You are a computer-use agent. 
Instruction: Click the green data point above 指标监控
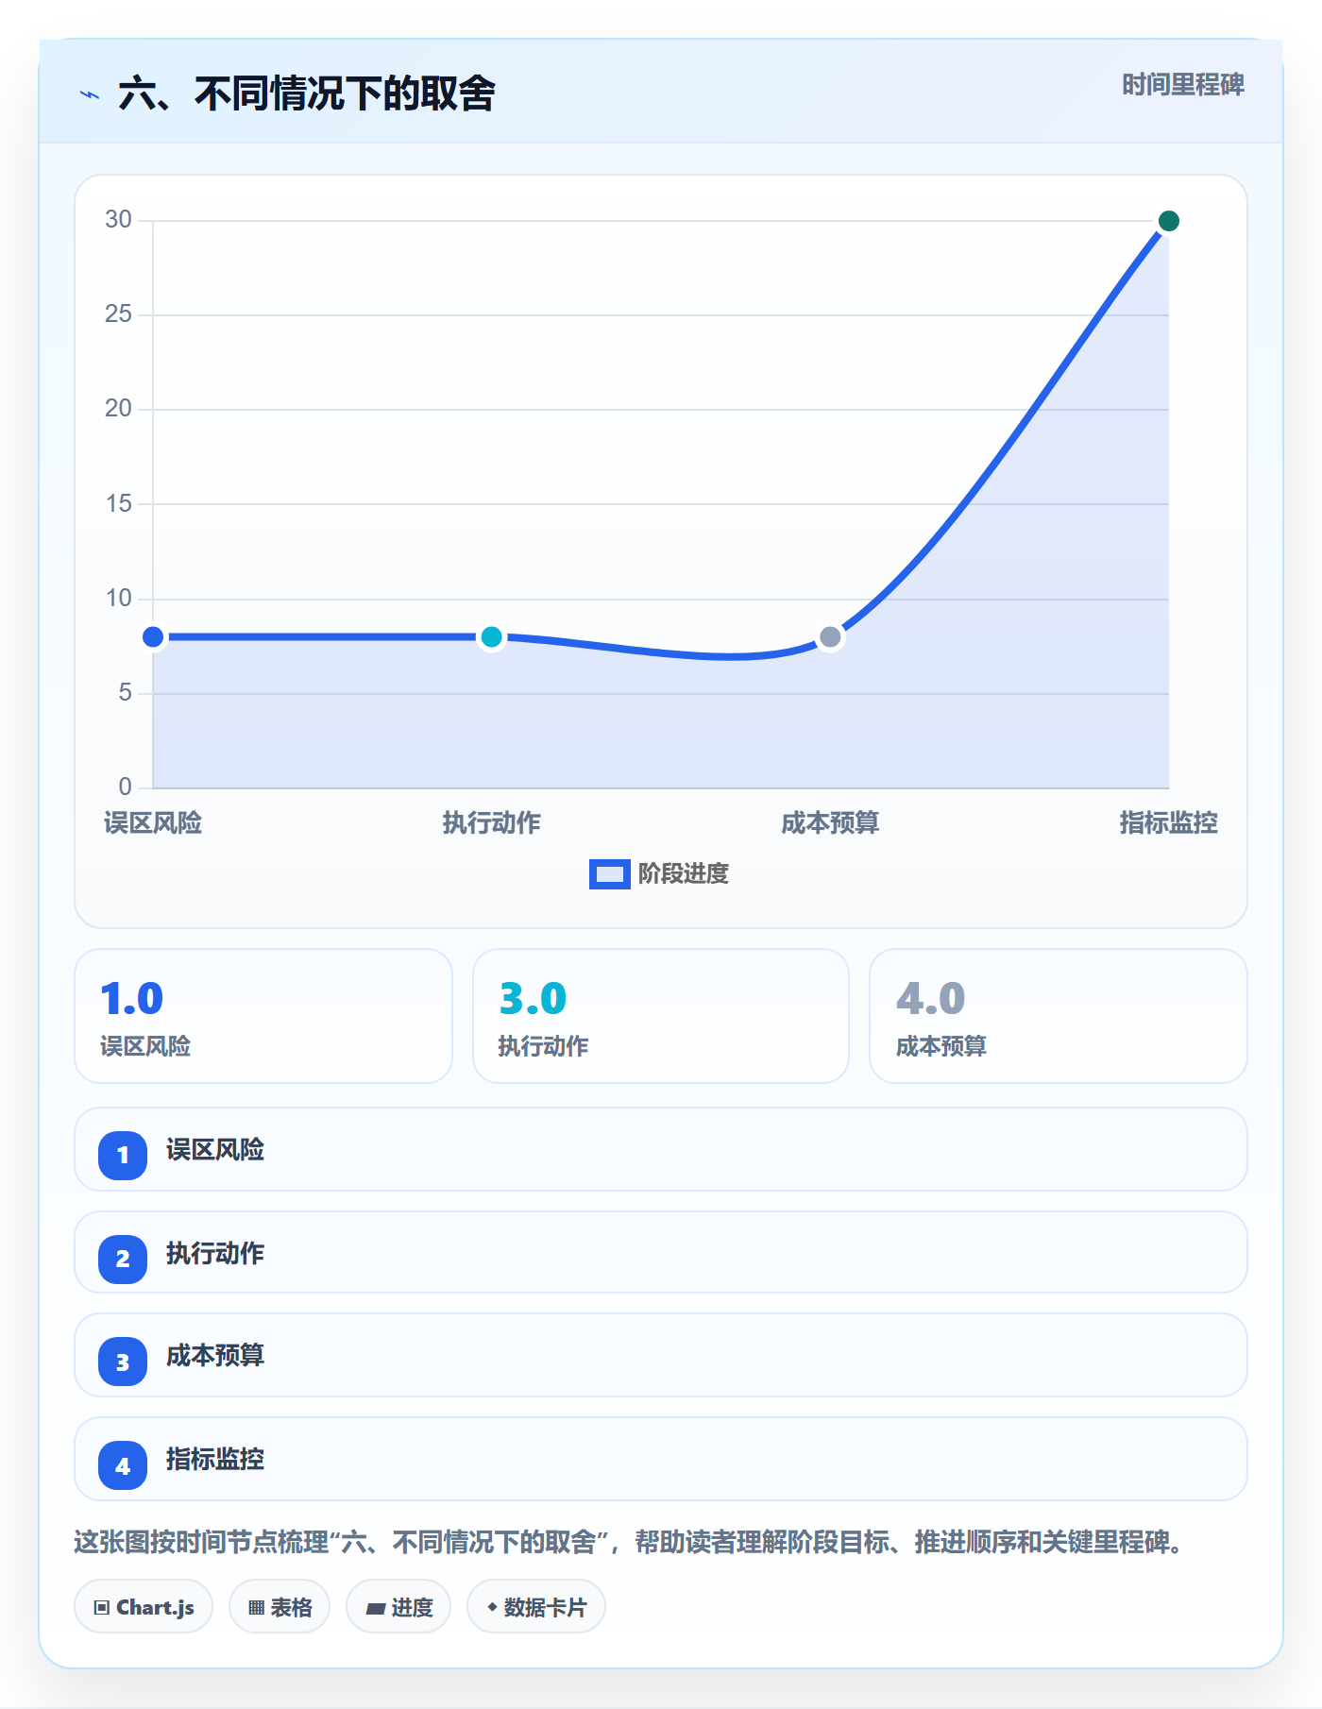[1168, 221]
